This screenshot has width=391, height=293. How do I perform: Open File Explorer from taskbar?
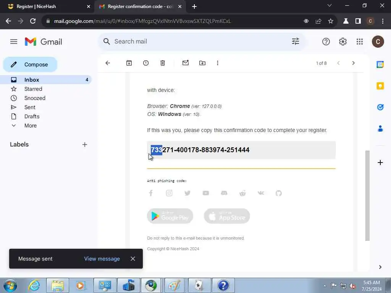(x=58, y=285)
